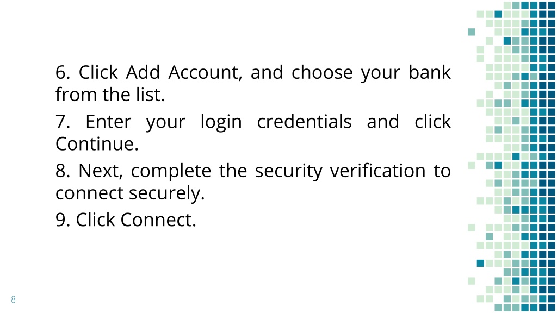Click the words "Add Account," in step 6
This screenshot has height=313, width=557.
184,72
